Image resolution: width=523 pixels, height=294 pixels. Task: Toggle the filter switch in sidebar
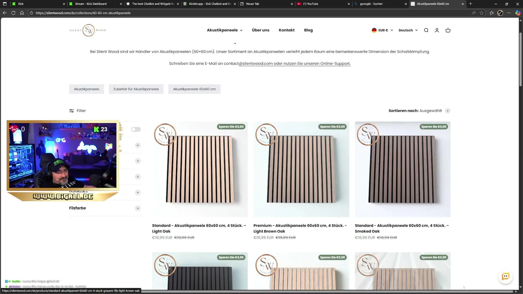(x=136, y=129)
